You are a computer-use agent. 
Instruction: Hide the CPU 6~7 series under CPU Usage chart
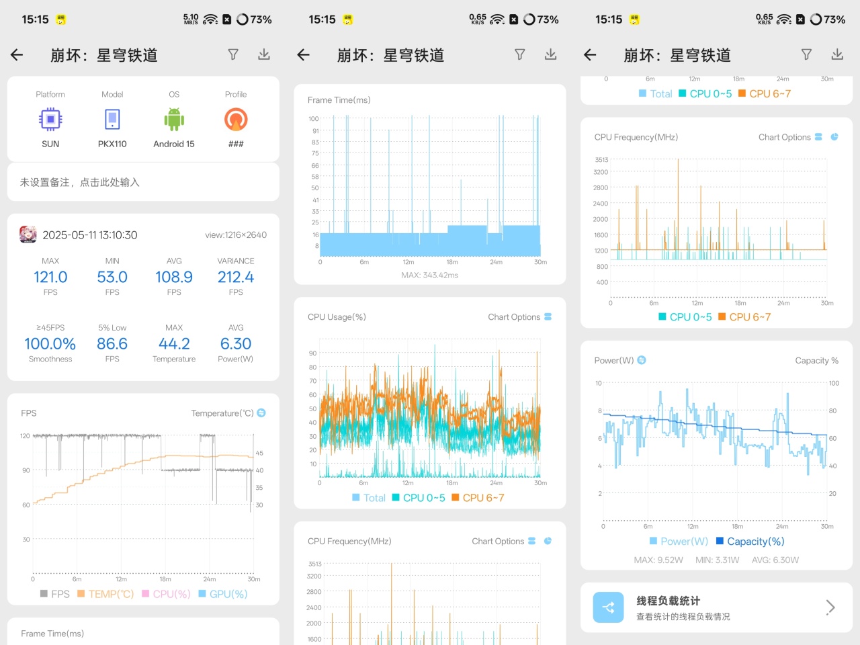click(x=478, y=498)
